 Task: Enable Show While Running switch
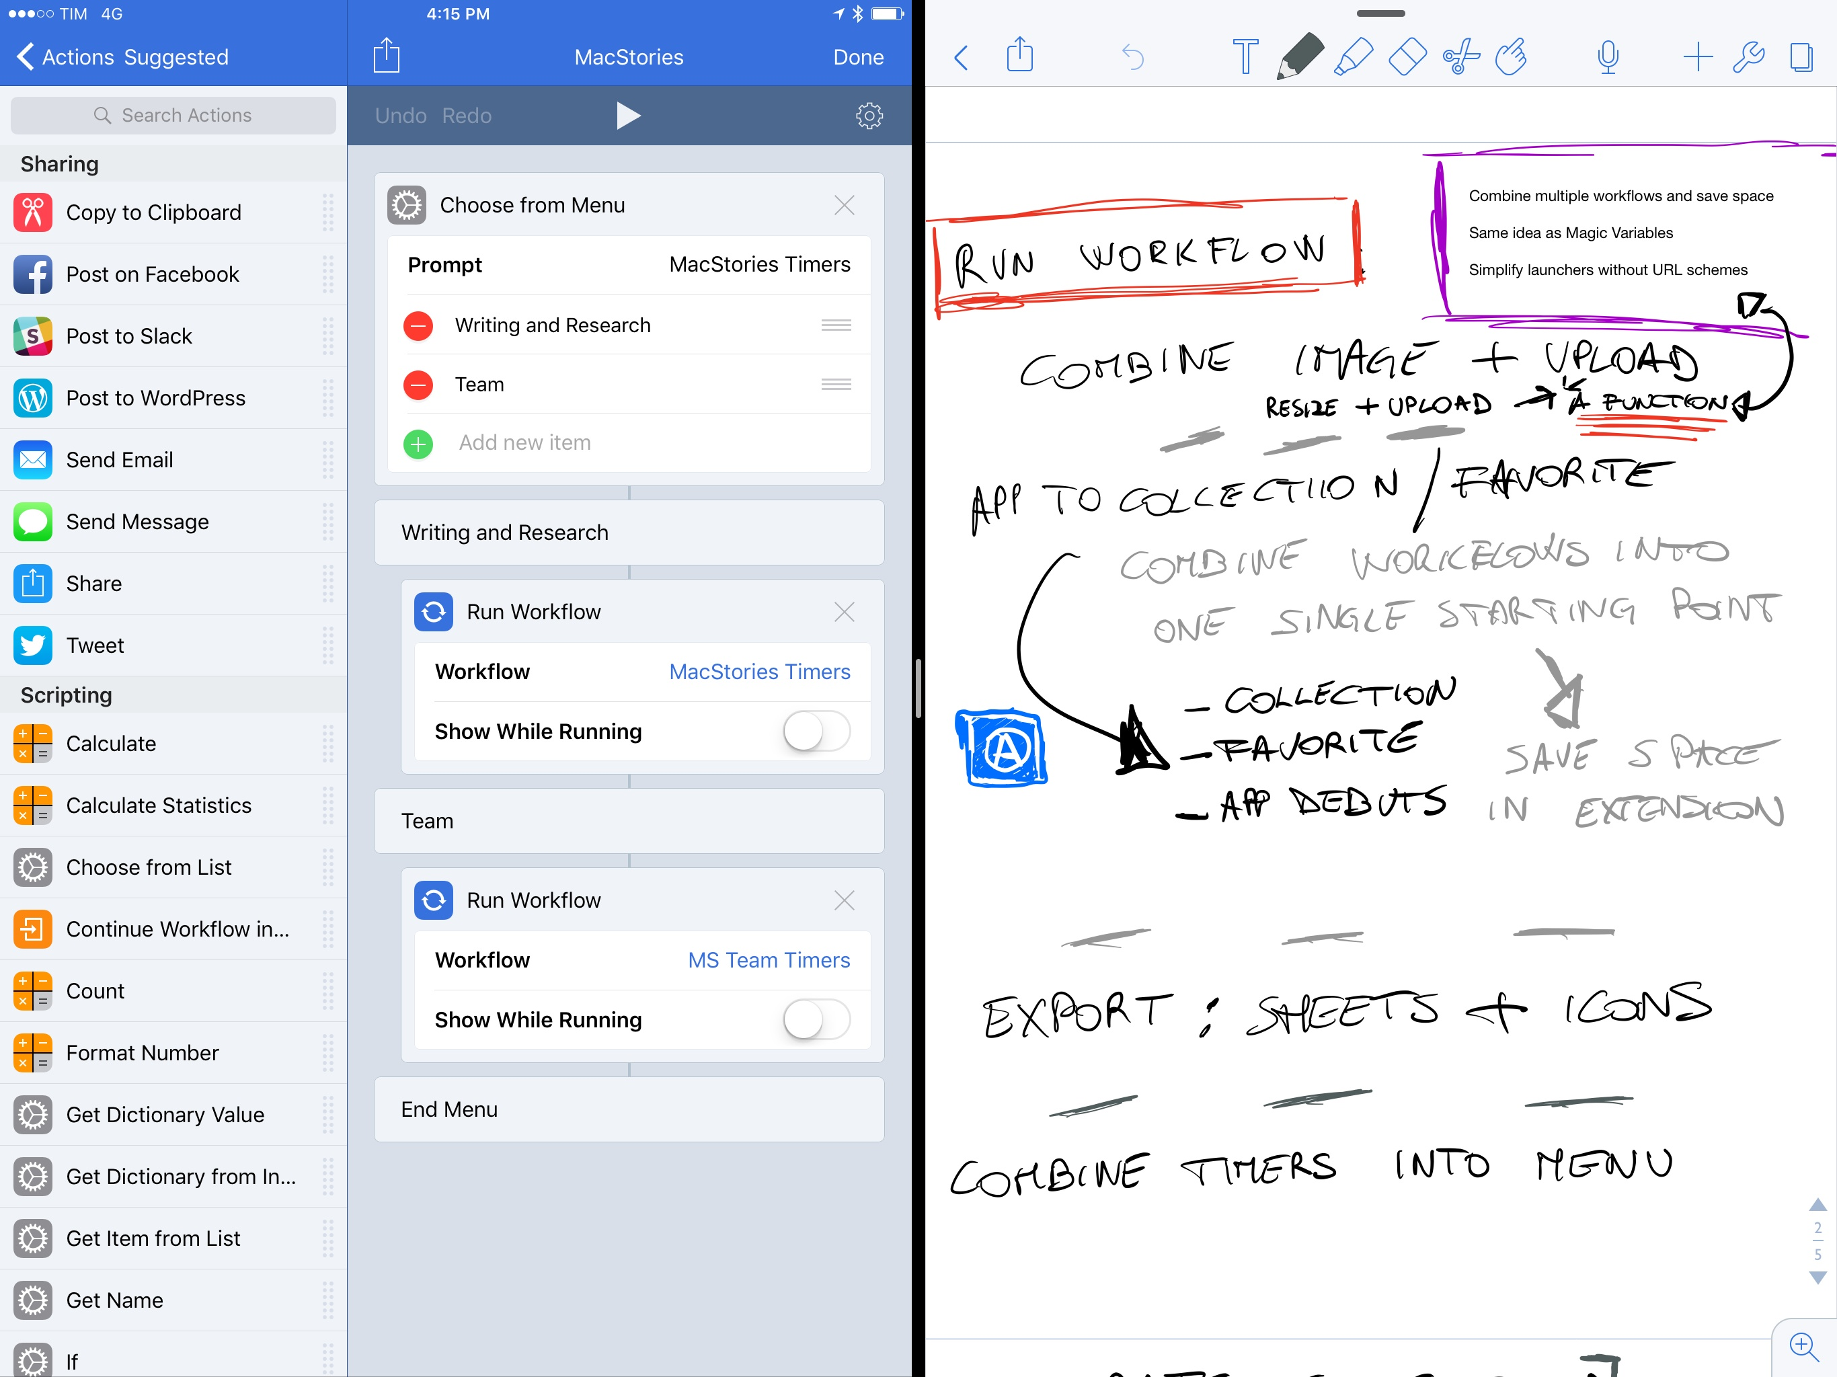pyautogui.click(x=814, y=730)
